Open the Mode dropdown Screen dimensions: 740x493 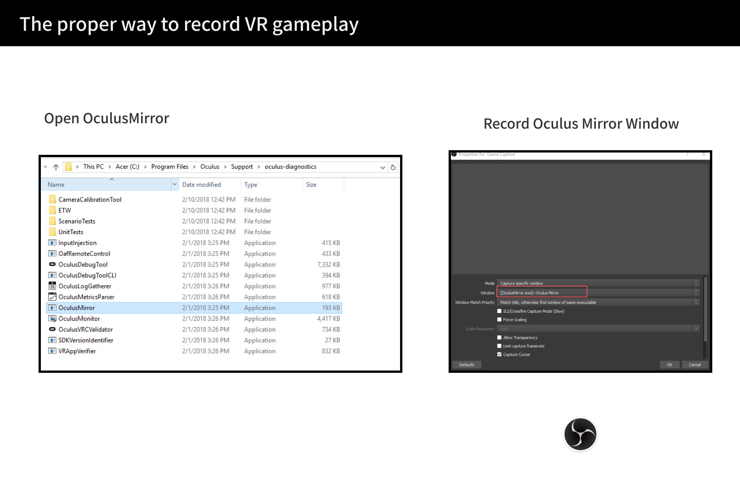(x=597, y=283)
